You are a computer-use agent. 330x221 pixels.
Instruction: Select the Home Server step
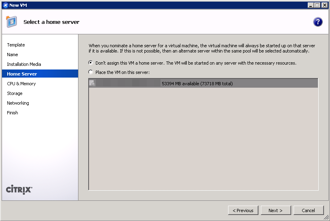pos(22,74)
